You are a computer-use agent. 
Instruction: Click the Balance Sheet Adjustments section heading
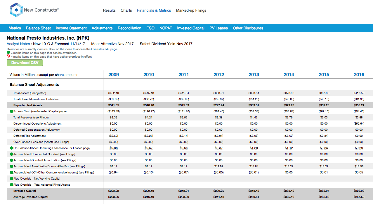34,85
